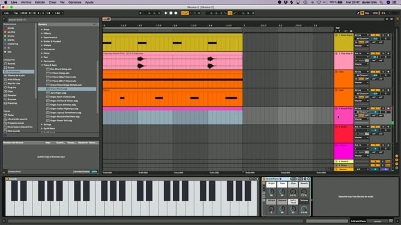This screenshot has width=401, height=225.
Task: Select Grand Piano Single Sample.adv preset
Action: tap(66, 85)
